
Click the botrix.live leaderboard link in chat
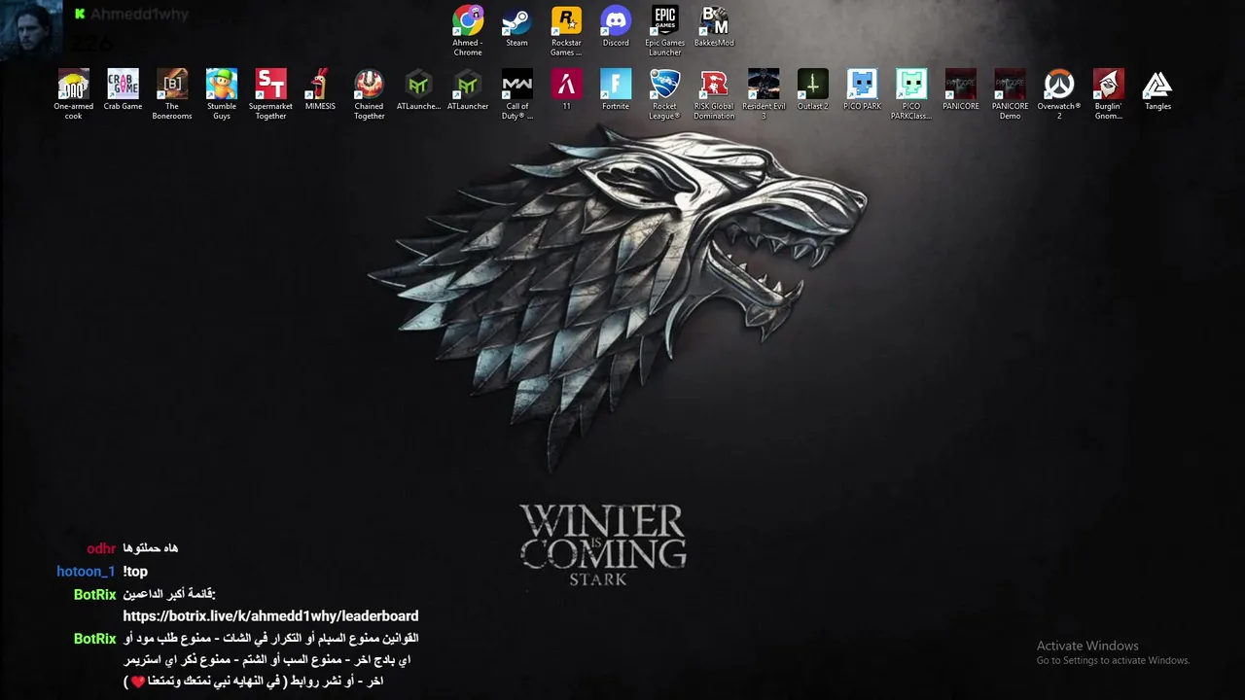click(x=270, y=616)
